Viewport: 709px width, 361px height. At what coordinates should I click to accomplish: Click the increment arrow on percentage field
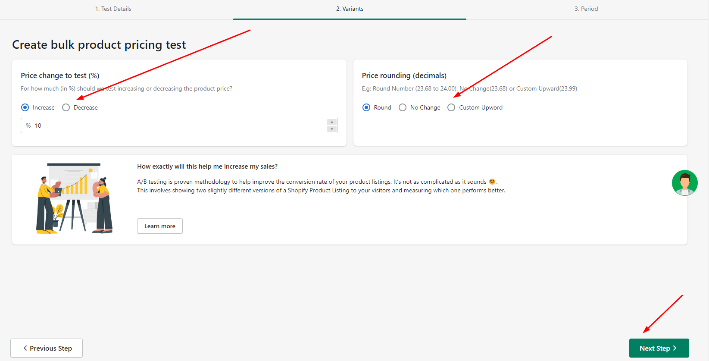(x=331, y=122)
